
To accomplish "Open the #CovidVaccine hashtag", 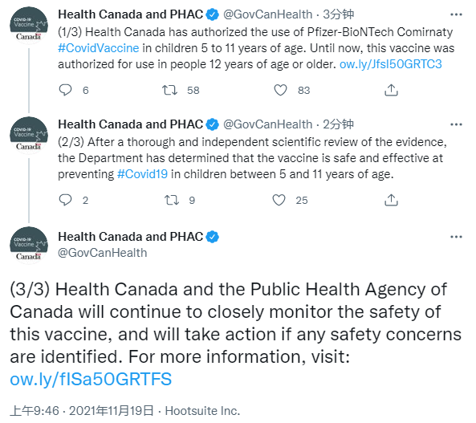I will point(99,48).
